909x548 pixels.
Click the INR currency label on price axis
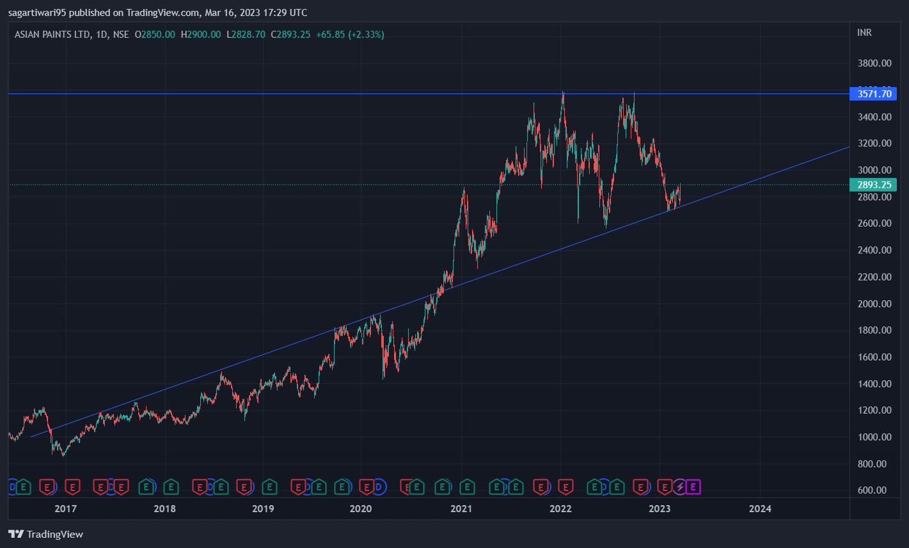[864, 33]
